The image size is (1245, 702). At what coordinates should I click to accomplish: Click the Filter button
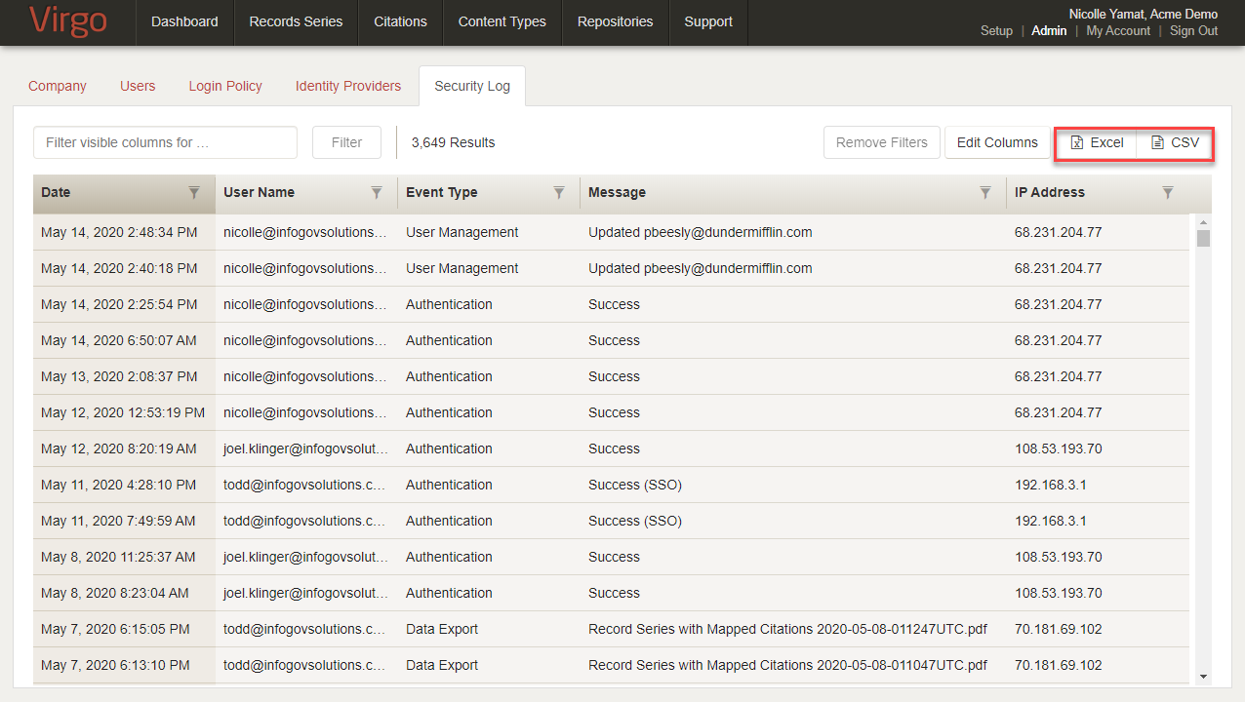(346, 142)
